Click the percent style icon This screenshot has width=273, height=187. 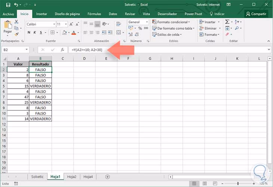pyautogui.click(x=140, y=28)
